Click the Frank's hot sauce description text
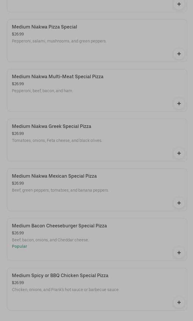 [66, 290]
